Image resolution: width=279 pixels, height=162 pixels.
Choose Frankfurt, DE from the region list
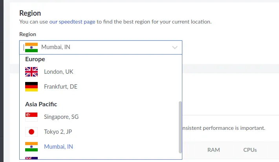[61, 87]
